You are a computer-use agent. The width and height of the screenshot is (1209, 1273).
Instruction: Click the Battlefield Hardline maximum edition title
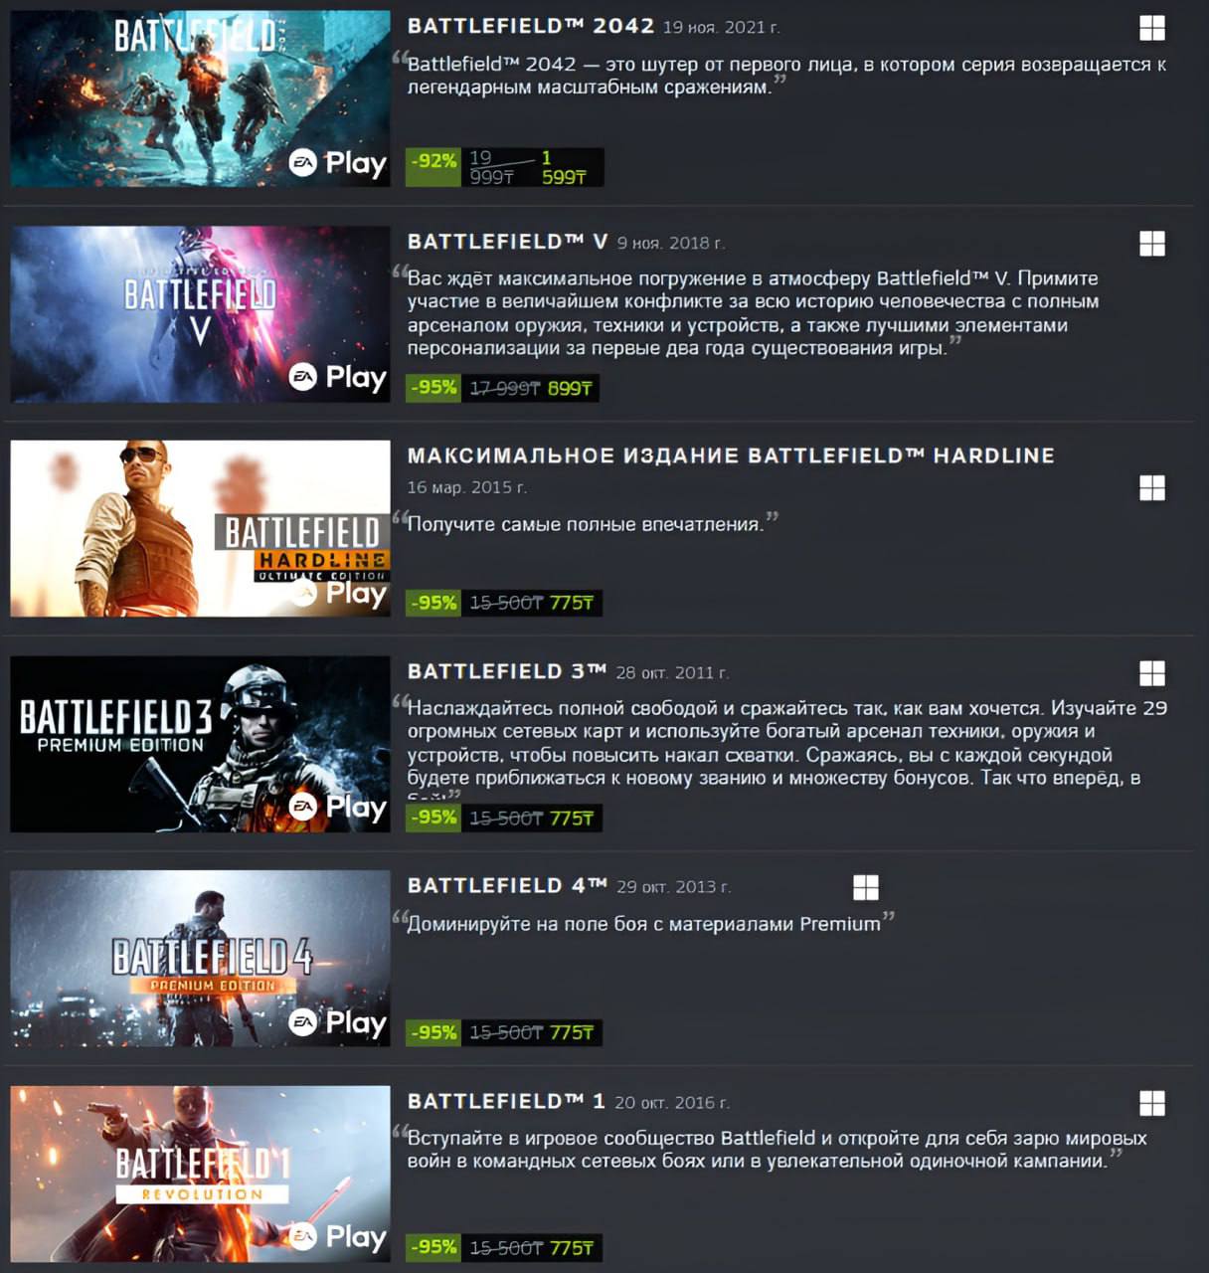pos(731,455)
